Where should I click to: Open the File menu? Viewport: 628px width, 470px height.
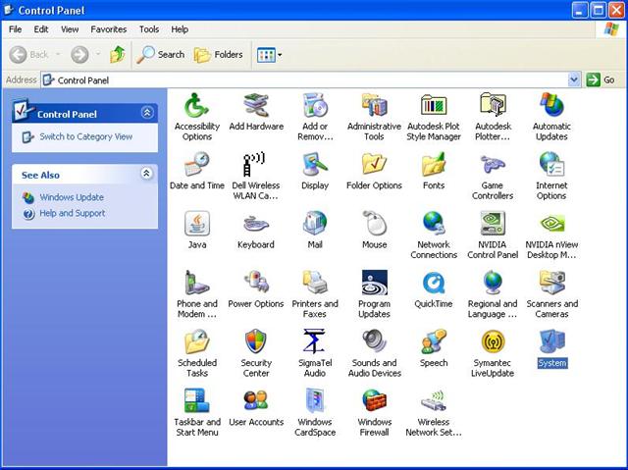pos(16,29)
